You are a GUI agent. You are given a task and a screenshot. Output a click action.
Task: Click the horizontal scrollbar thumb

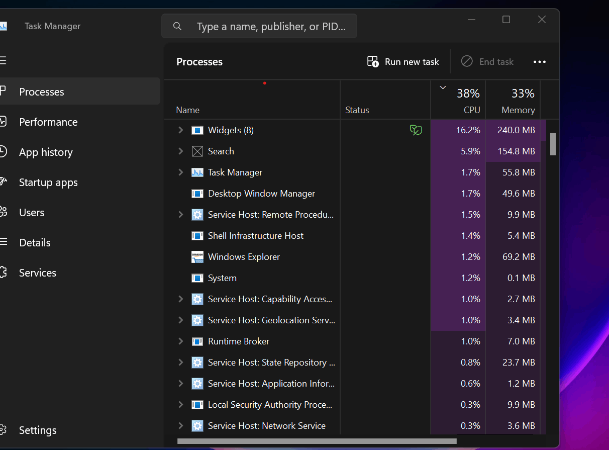pos(317,441)
